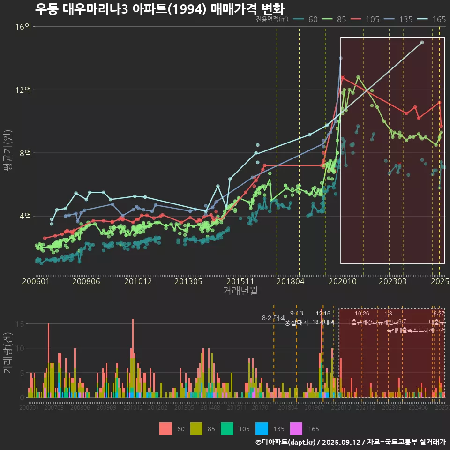Select the blue 135 swatch in bottom legend
Image resolution: width=450 pixels, height=450 pixels.
pyautogui.click(x=262, y=429)
